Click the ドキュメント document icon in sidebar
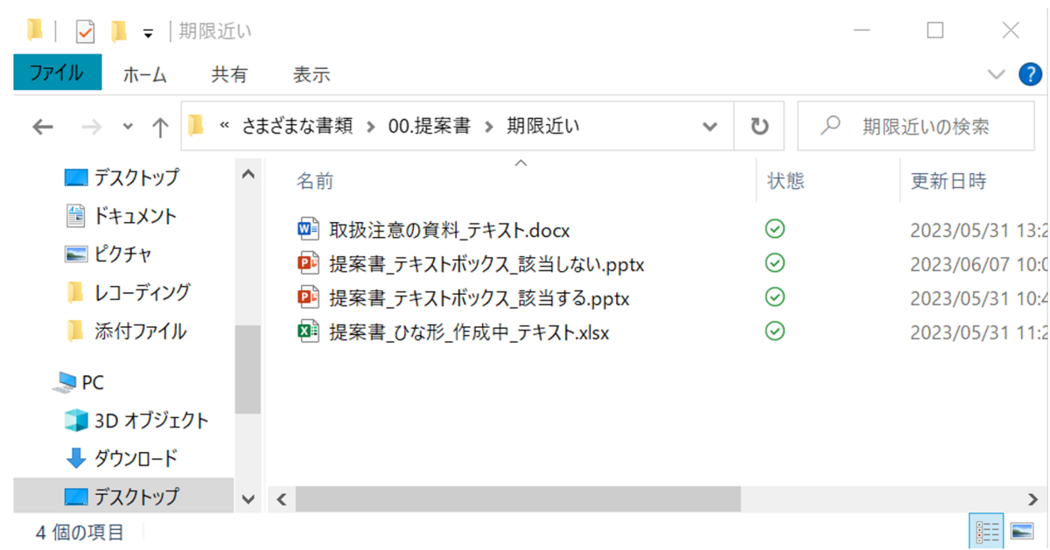Screen dimensions: 1050x550 pos(76,215)
